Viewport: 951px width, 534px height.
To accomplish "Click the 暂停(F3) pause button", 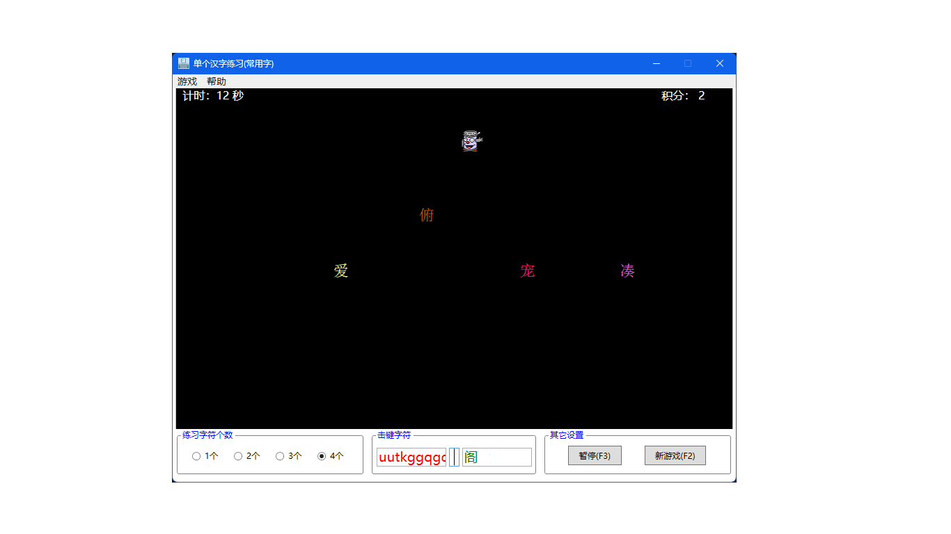I will click(x=595, y=455).
